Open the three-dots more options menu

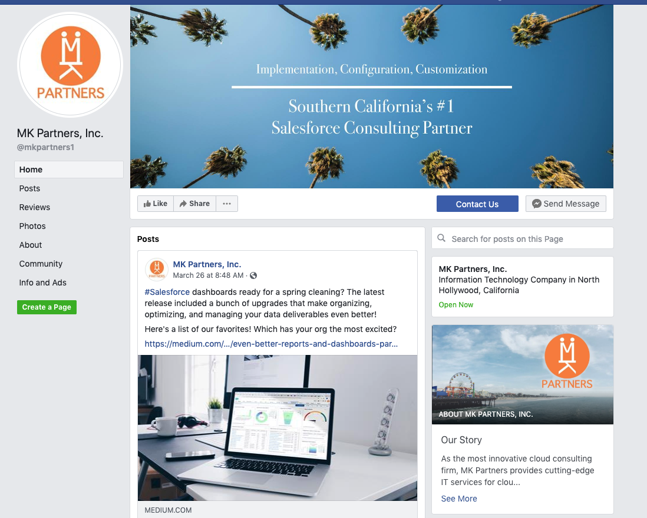(x=227, y=204)
